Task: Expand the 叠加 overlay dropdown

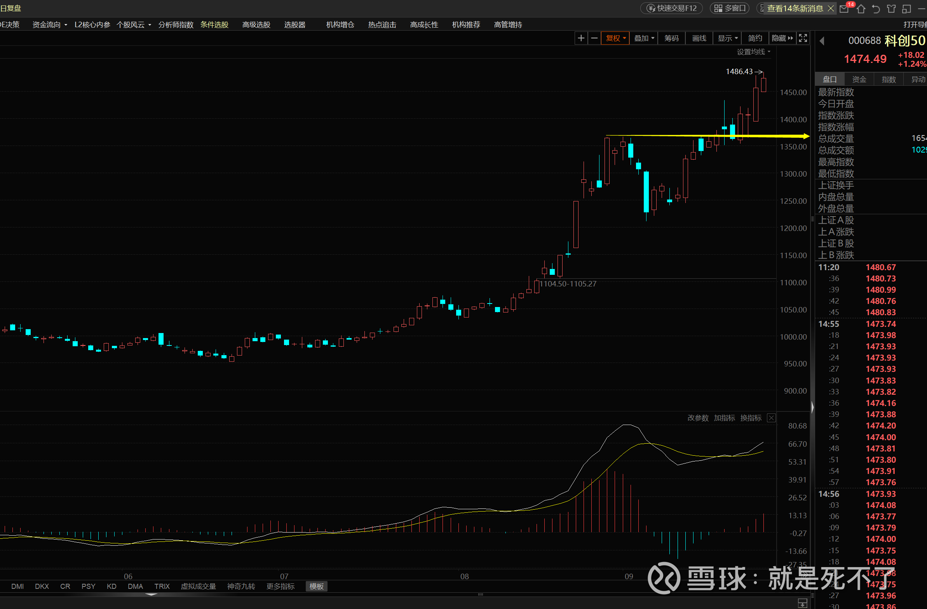Action: 643,38
